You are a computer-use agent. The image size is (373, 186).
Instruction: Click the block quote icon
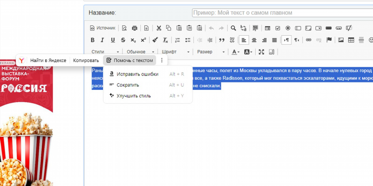click(222, 40)
